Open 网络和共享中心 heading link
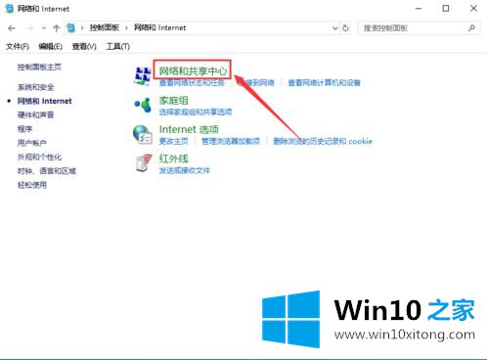This screenshot has height=360, width=487. (x=193, y=70)
